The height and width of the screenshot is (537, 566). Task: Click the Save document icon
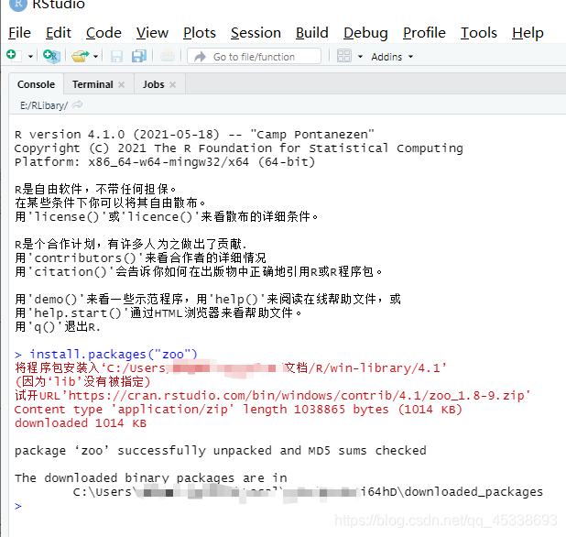click(116, 56)
